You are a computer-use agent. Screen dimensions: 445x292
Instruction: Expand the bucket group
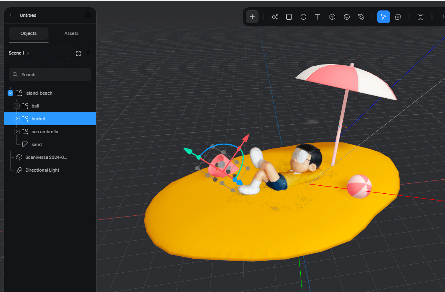(17, 118)
